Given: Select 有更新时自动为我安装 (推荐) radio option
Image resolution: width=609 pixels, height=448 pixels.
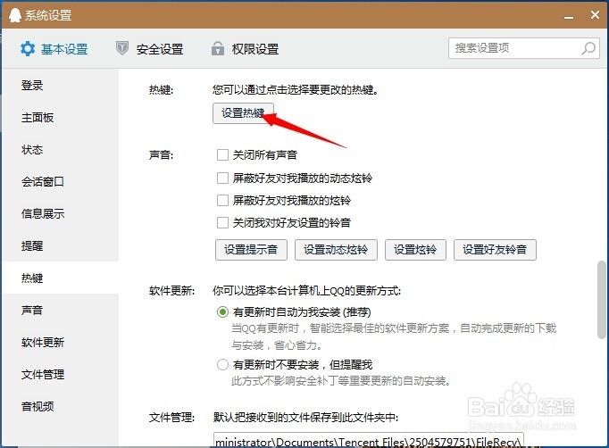Looking at the screenshot, I should tap(222, 311).
